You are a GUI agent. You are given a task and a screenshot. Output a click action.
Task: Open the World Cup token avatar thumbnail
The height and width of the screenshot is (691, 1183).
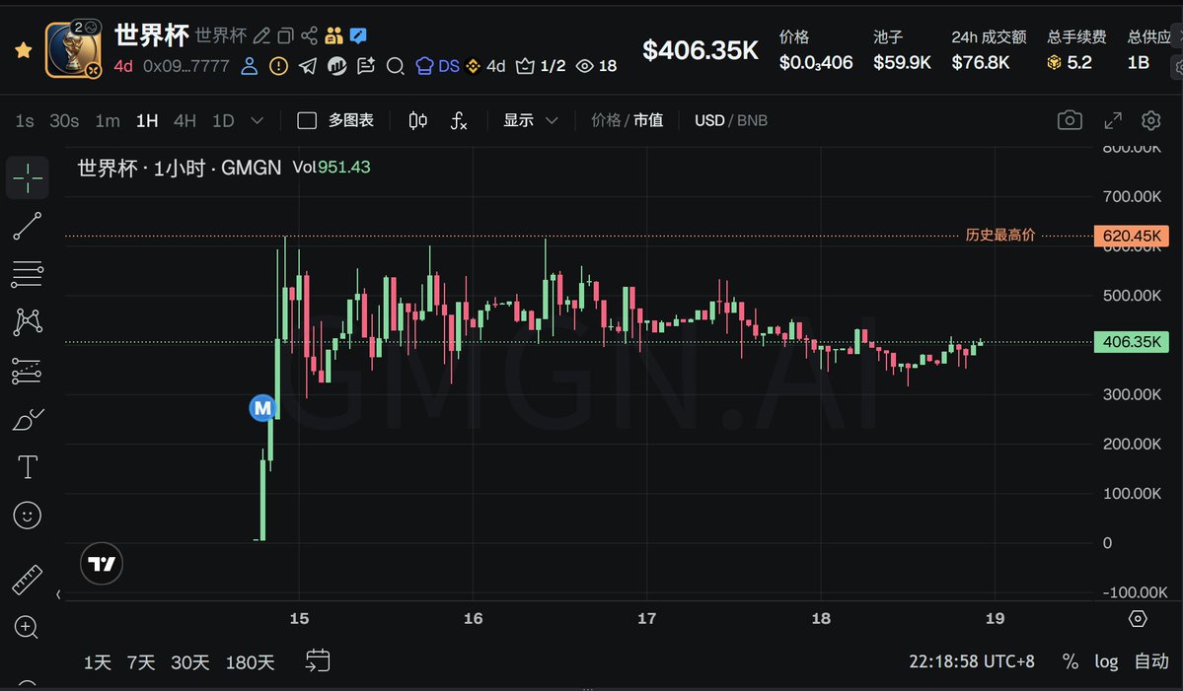coord(73,49)
